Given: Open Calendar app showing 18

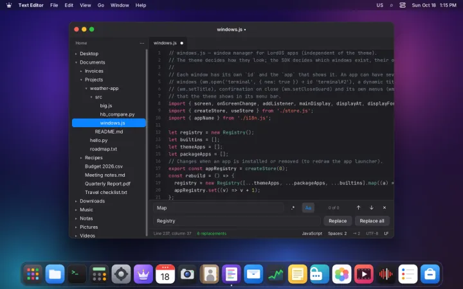Looking at the screenshot, I should (165, 274).
